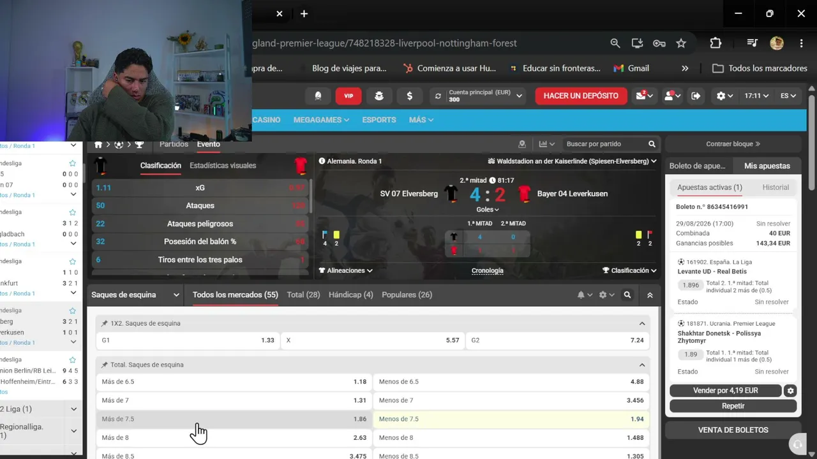The width and height of the screenshot is (817, 459).
Task: Open the gear settings in the markets bar
Action: pyautogui.click(x=606, y=295)
